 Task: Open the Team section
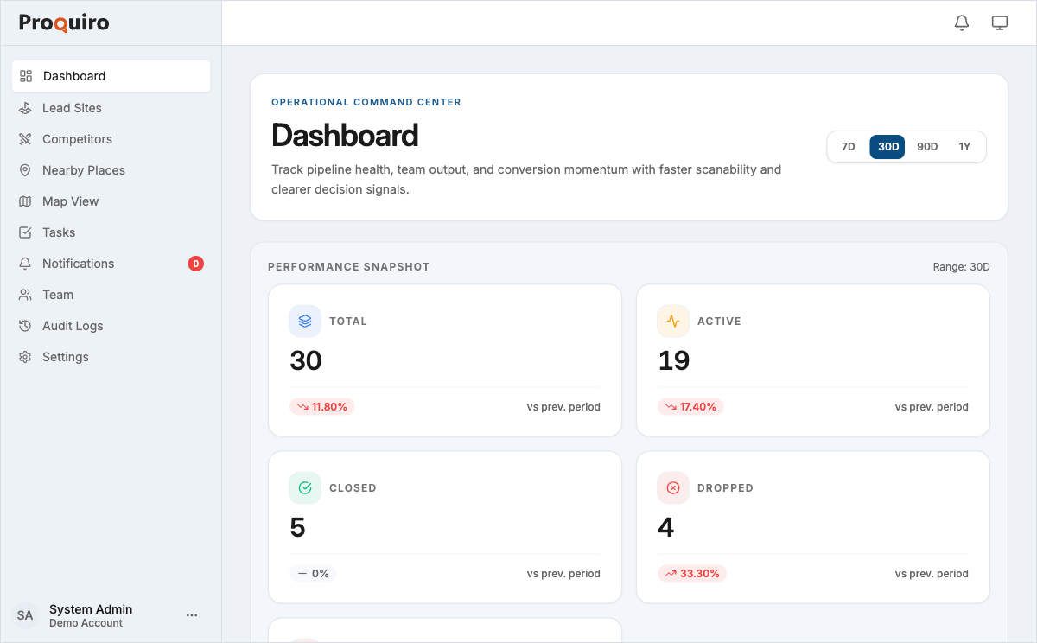[x=56, y=294]
